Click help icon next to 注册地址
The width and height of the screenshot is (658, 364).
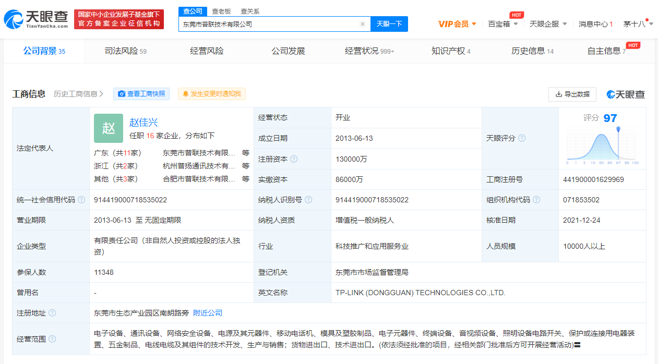[x=52, y=313]
